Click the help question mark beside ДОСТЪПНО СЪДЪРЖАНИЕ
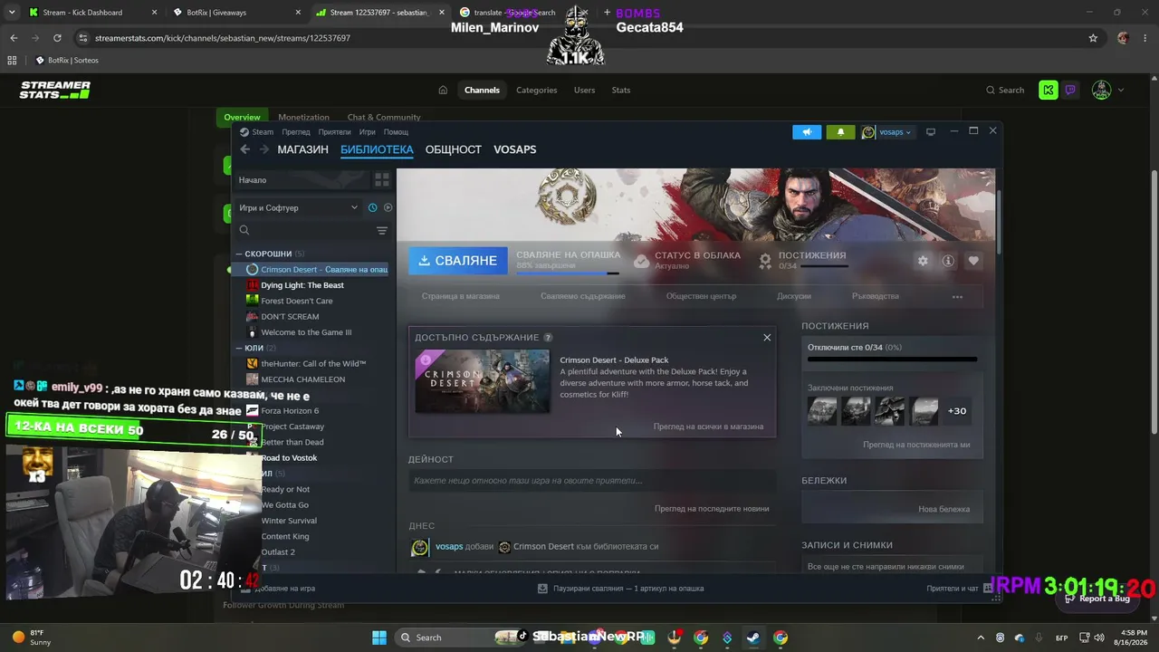Screen dimensions: 1159x652 (548, 338)
